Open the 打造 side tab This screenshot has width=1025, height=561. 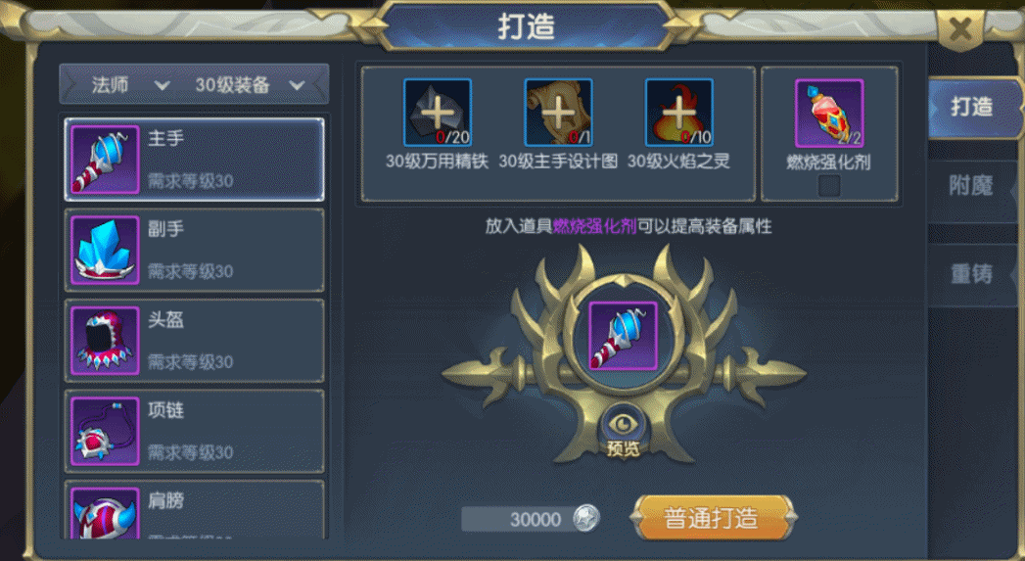(971, 107)
